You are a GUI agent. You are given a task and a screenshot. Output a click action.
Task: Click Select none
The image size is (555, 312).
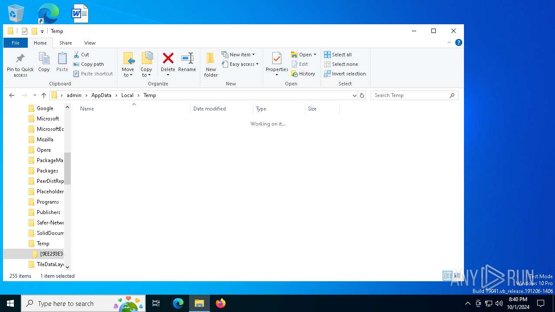tap(341, 64)
